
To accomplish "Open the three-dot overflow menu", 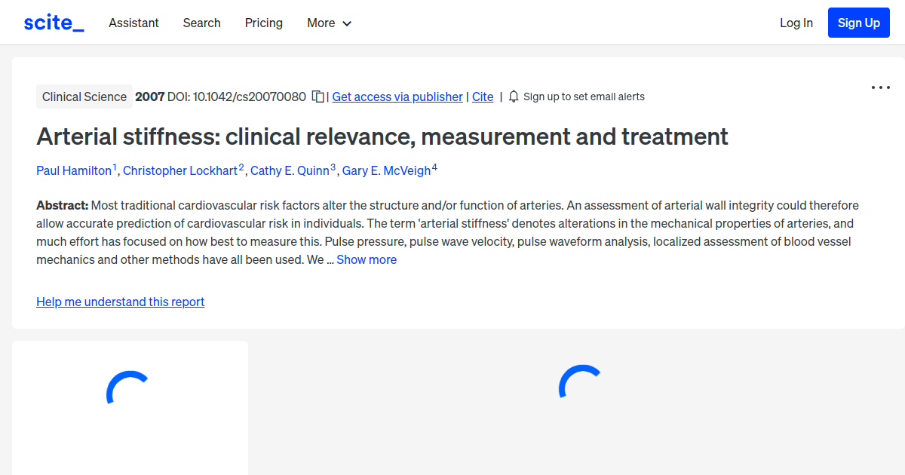I will (x=880, y=87).
